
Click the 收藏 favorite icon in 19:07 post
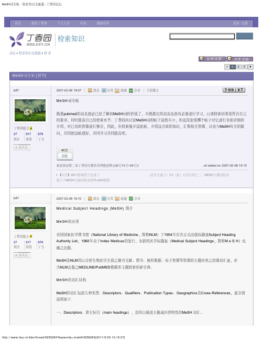tap(117, 90)
